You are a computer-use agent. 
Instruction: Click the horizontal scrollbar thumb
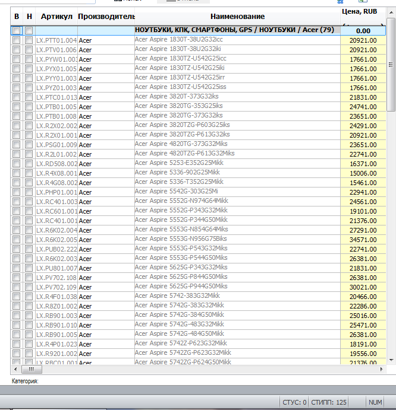click(31, 369)
